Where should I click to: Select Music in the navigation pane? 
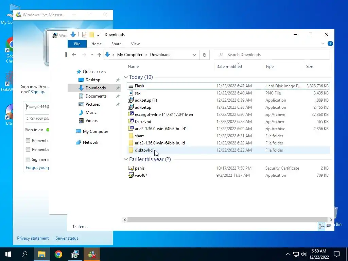click(91, 112)
